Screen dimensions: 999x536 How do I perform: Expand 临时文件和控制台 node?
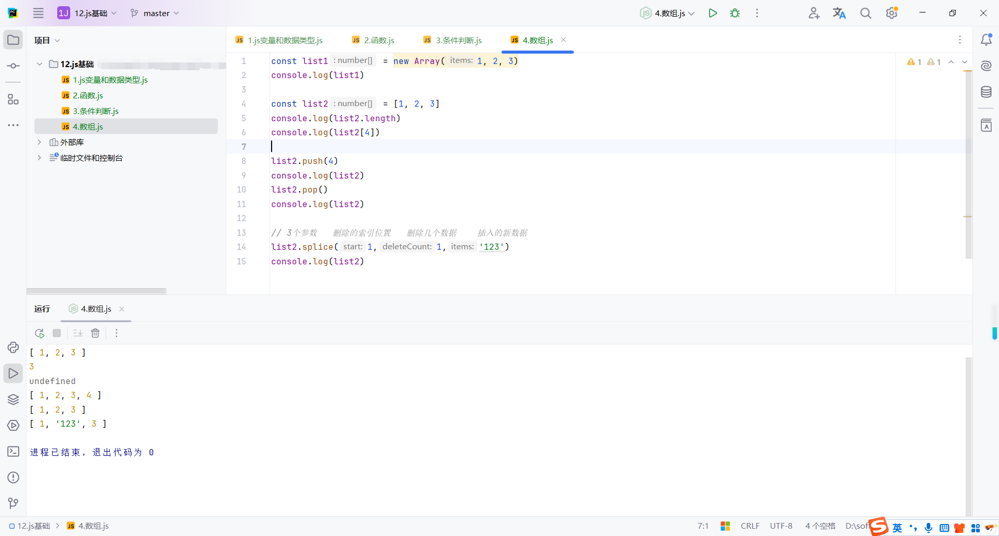(39, 158)
